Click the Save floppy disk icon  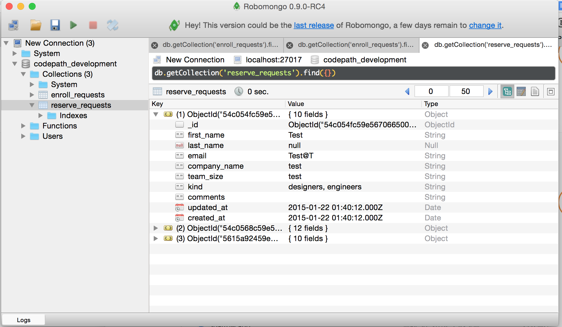55,25
